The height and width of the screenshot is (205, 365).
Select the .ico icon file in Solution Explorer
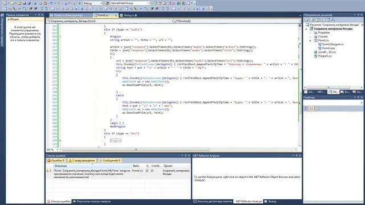(325, 52)
